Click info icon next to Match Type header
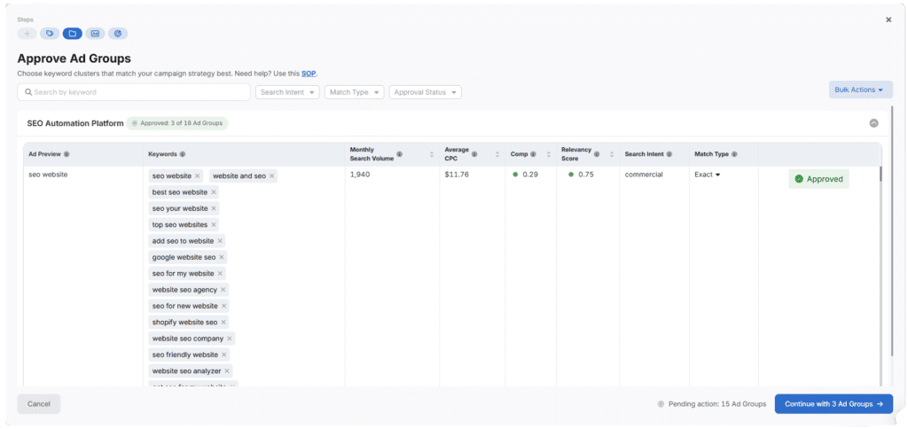The height and width of the screenshot is (429, 908). point(734,154)
